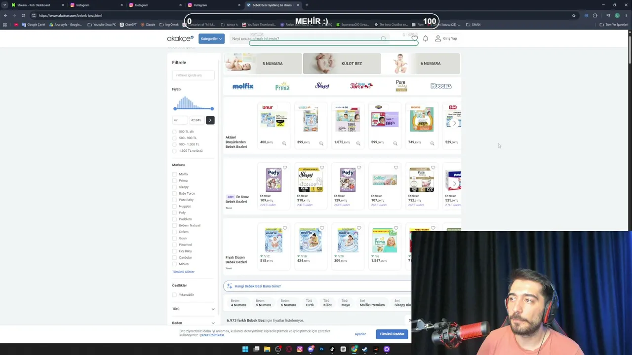Filter by Molfix brand logo
This screenshot has width=632, height=355.
point(243,86)
